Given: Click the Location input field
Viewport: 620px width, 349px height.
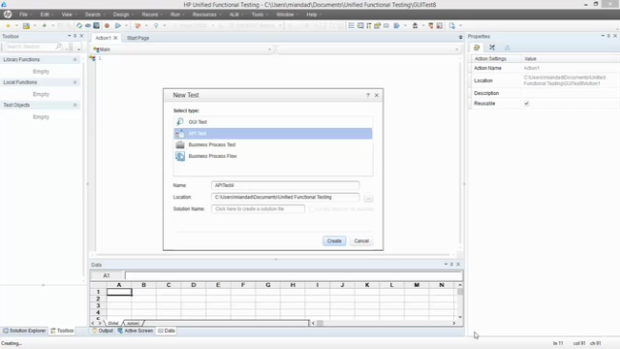Looking at the screenshot, I should (x=286, y=197).
